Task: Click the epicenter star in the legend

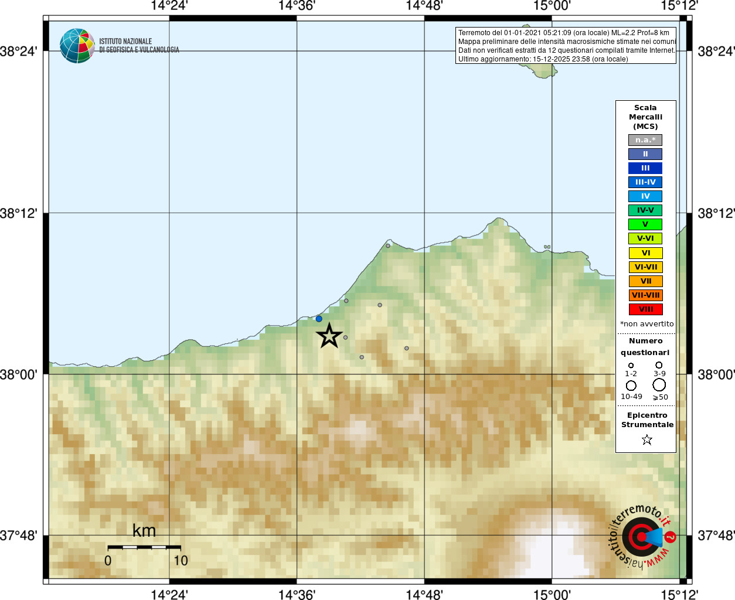Action: (x=646, y=439)
